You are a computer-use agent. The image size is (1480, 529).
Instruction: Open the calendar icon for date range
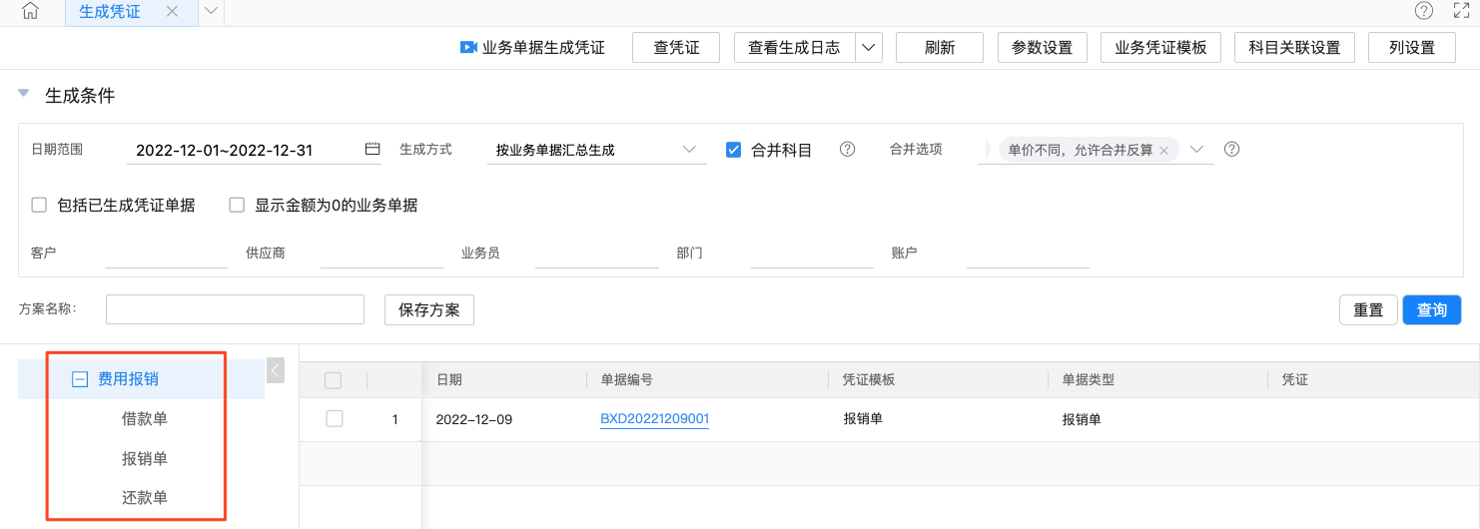pyautogui.click(x=372, y=149)
